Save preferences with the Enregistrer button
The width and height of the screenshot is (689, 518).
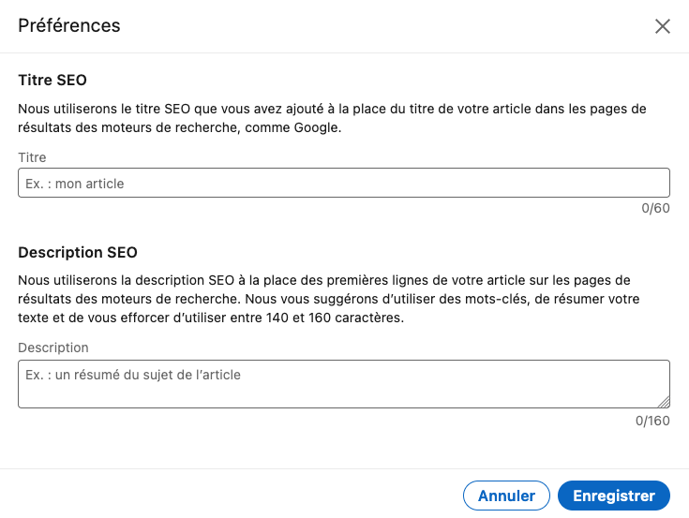click(613, 496)
